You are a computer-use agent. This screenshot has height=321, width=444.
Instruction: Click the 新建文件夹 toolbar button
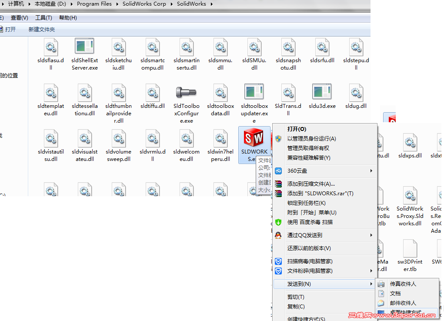coord(42,30)
